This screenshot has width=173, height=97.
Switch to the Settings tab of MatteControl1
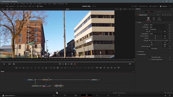(x=159, y=19)
